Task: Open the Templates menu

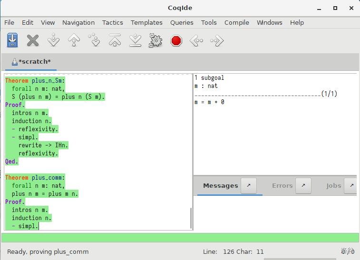Action: [146, 22]
